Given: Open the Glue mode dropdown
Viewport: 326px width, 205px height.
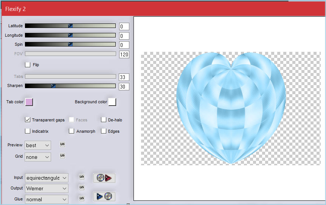Looking at the screenshot, I should tap(47, 199).
